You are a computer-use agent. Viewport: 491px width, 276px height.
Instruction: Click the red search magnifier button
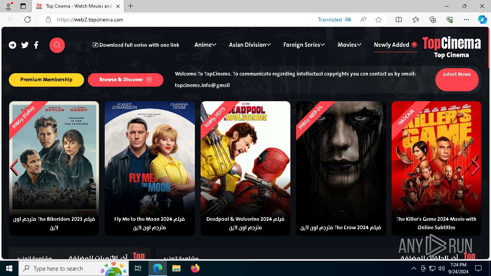coord(57,45)
